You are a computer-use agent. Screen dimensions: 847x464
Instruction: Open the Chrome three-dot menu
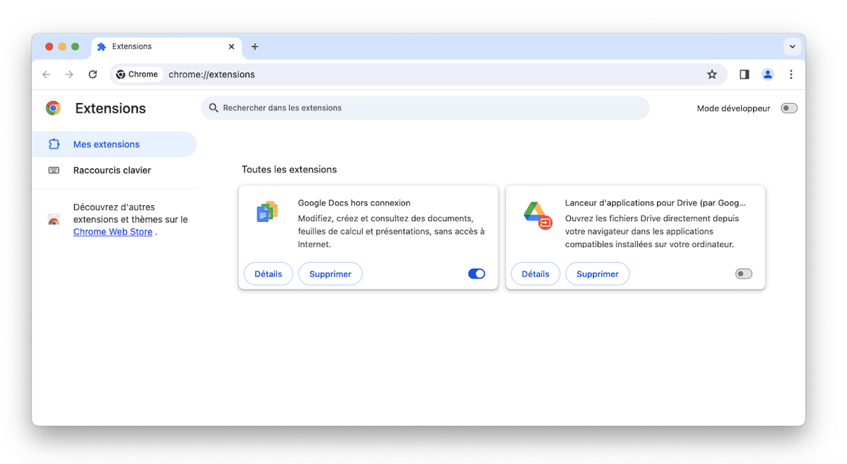(x=791, y=74)
